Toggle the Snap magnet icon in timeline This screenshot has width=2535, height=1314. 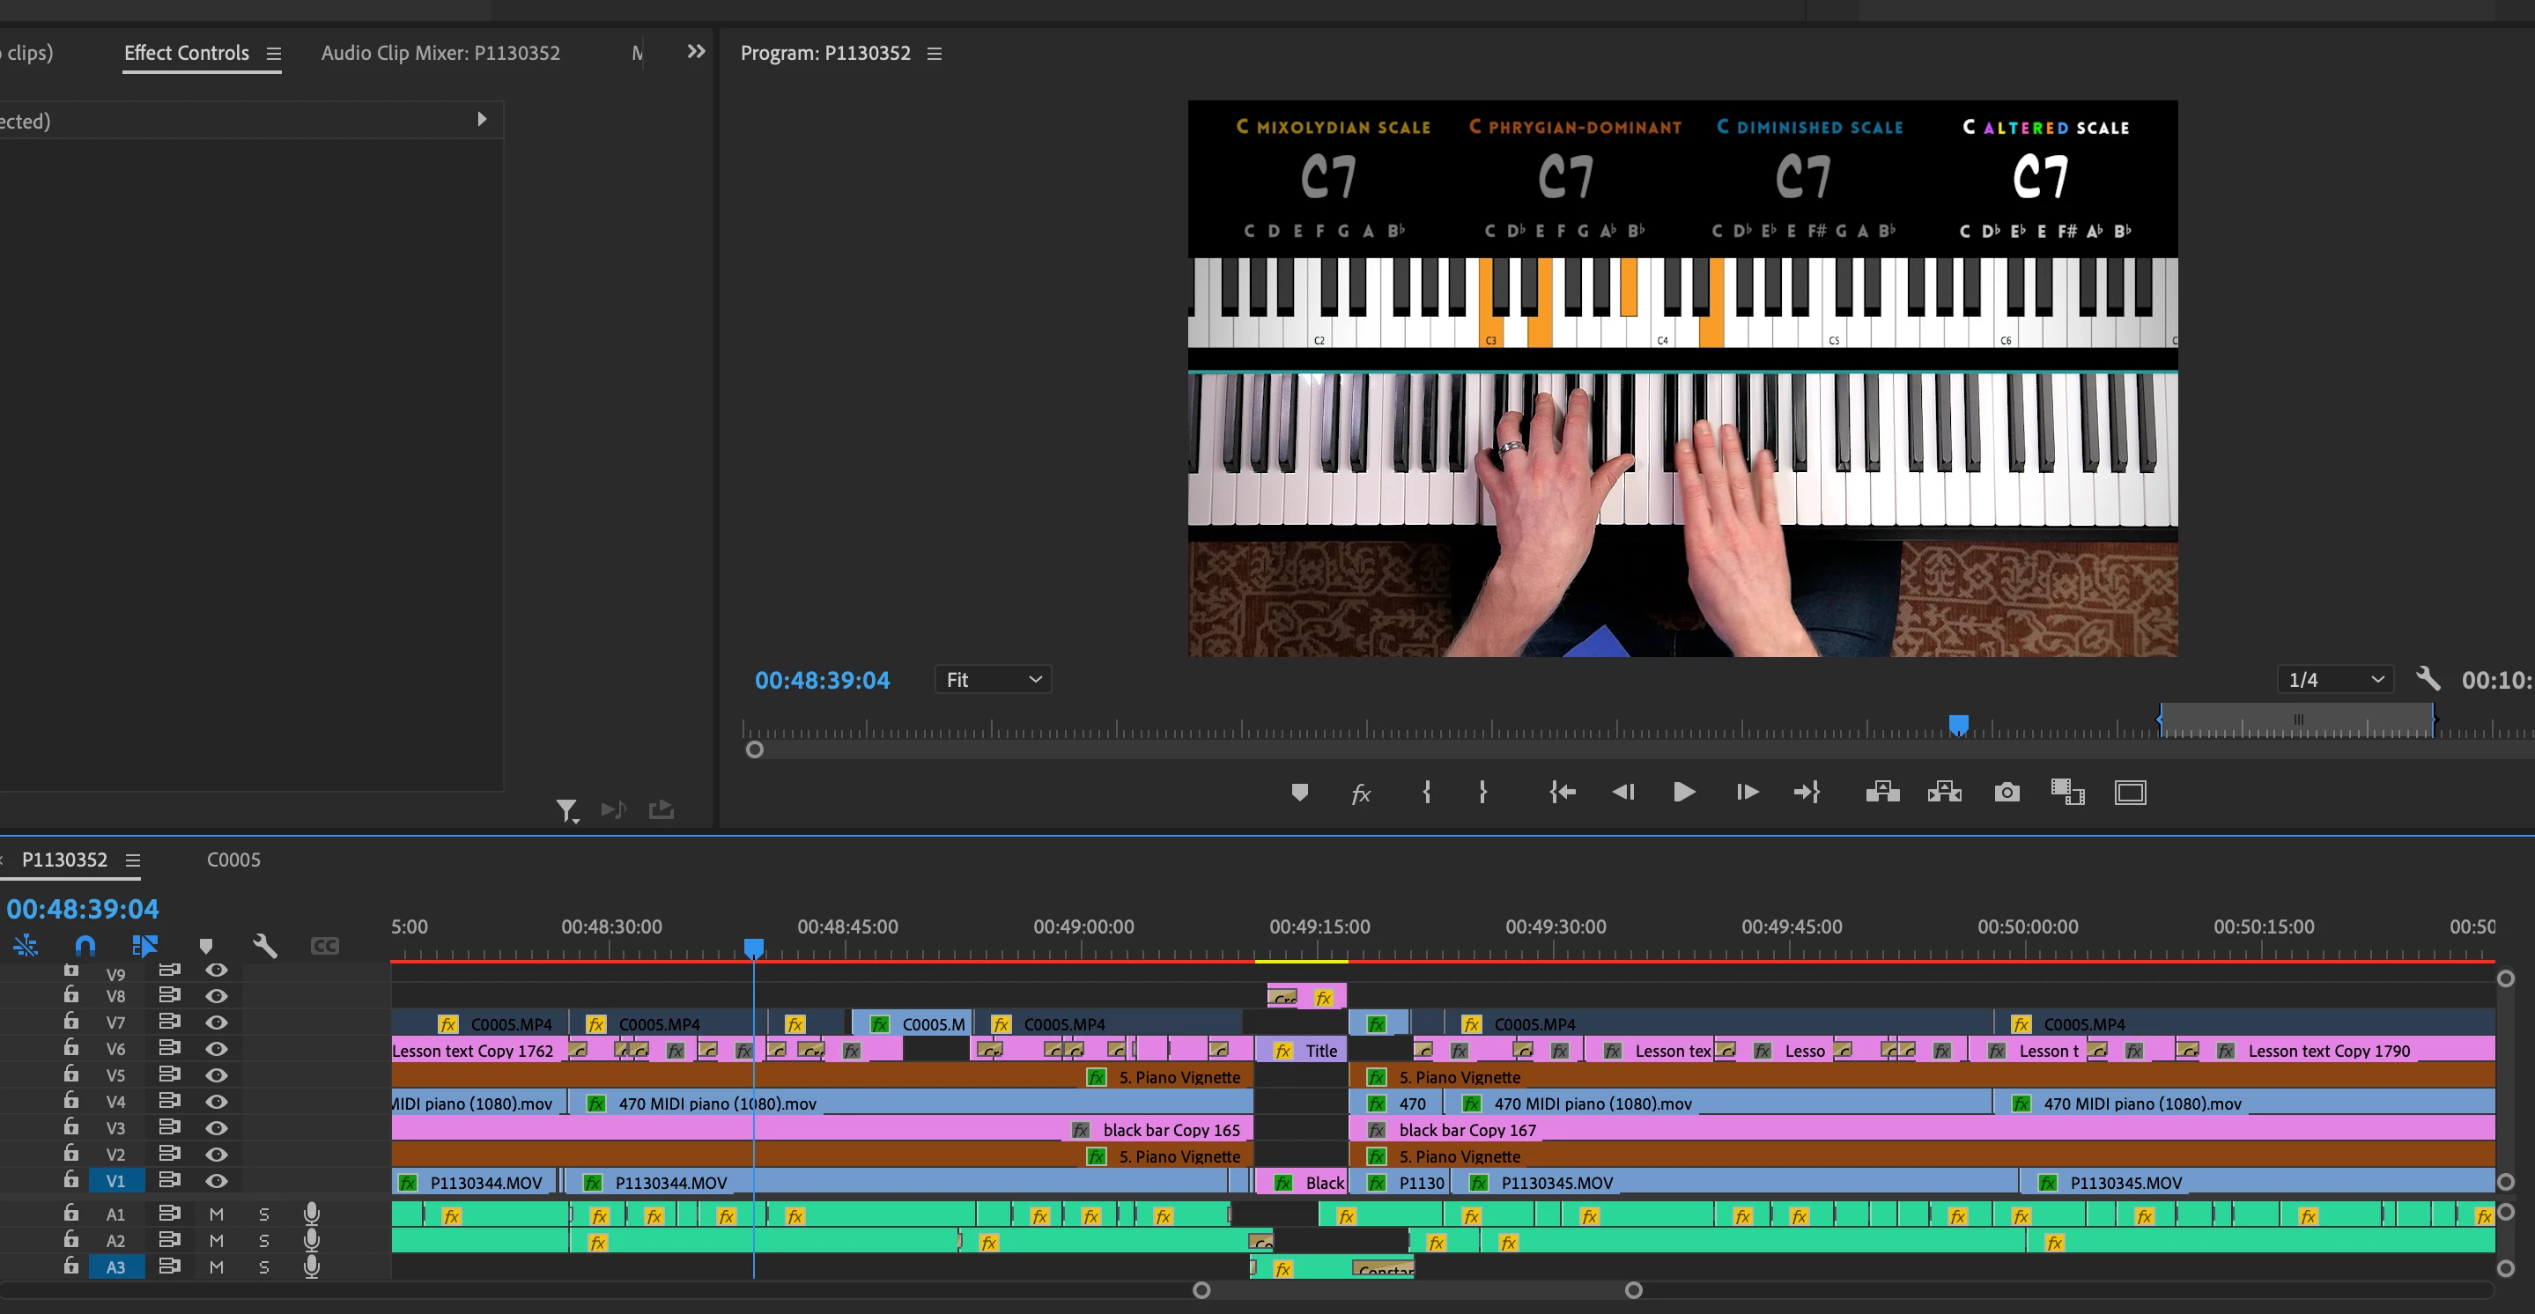pos(85,946)
